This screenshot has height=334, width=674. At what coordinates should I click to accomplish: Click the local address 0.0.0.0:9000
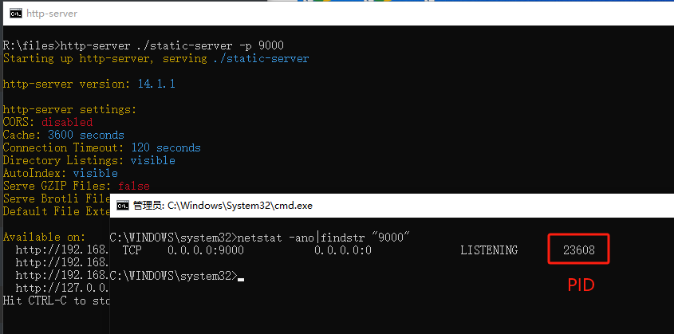tap(206, 250)
